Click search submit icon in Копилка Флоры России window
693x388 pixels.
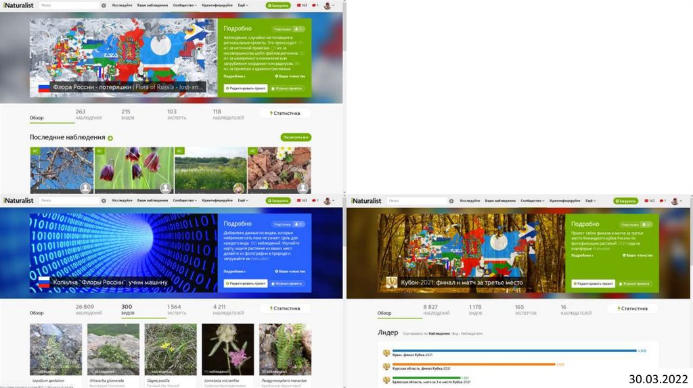click(104, 201)
